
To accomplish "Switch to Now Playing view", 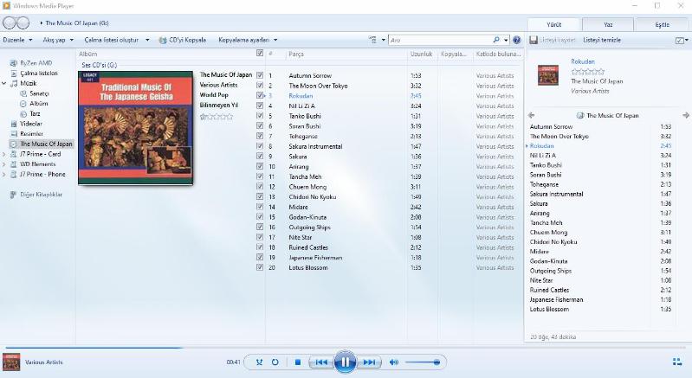I will 676,362.
